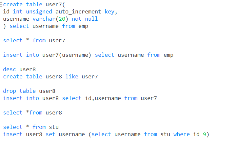This screenshot has height=143, width=239.
Task: Click the 'where' keyword in the subquery
Action: coord(182,134)
